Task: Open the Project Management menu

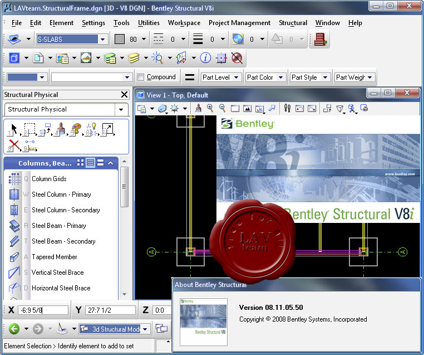Action: pyautogui.click(x=239, y=23)
